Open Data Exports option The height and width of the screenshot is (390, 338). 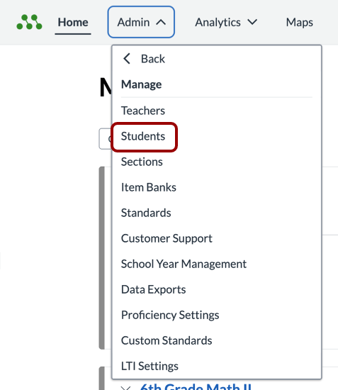153,289
